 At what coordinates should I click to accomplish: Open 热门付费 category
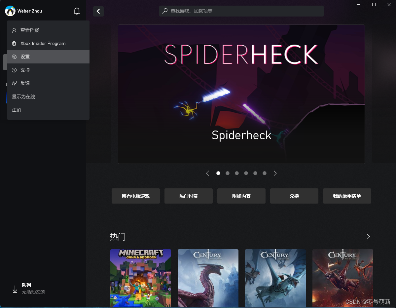point(188,196)
